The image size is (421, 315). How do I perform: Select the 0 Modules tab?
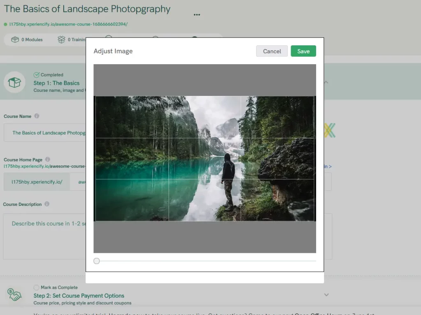[25, 40]
